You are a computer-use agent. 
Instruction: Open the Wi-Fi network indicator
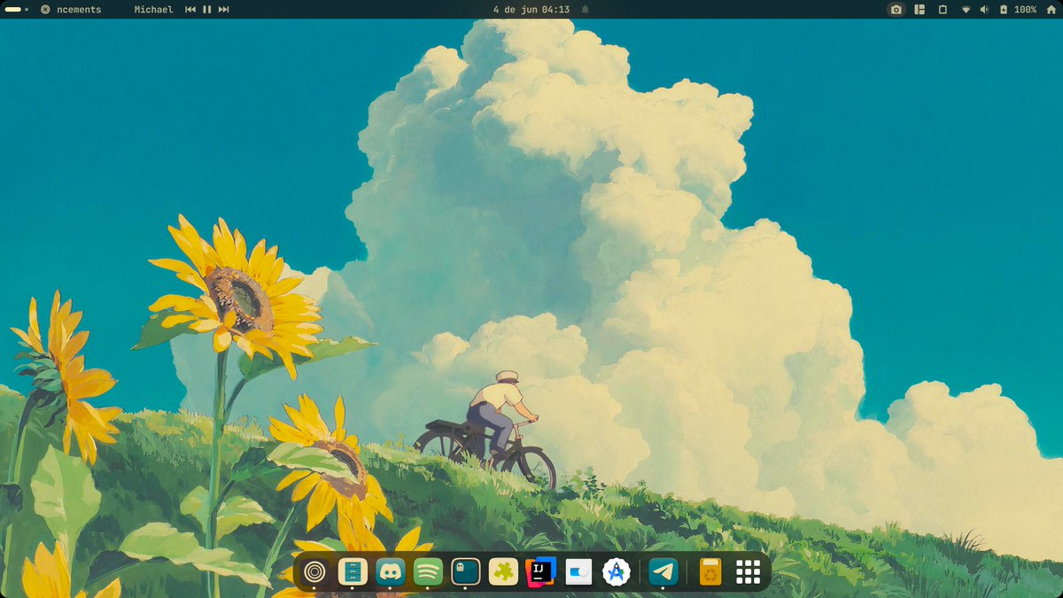pyautogui.click(x=965, y=9)
